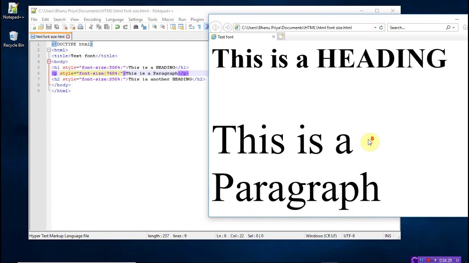Open Find with the binoculars icon
The width and height of the screenshot is (469, 263).
tap(136, 27)
